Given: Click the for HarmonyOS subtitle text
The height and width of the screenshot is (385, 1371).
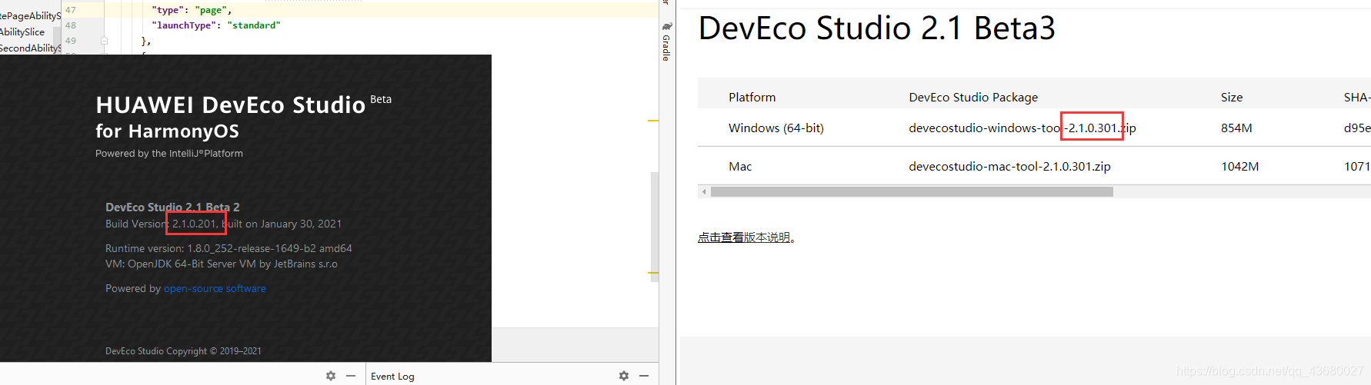Looking at the screenshot, I should (x=167, y=131).
